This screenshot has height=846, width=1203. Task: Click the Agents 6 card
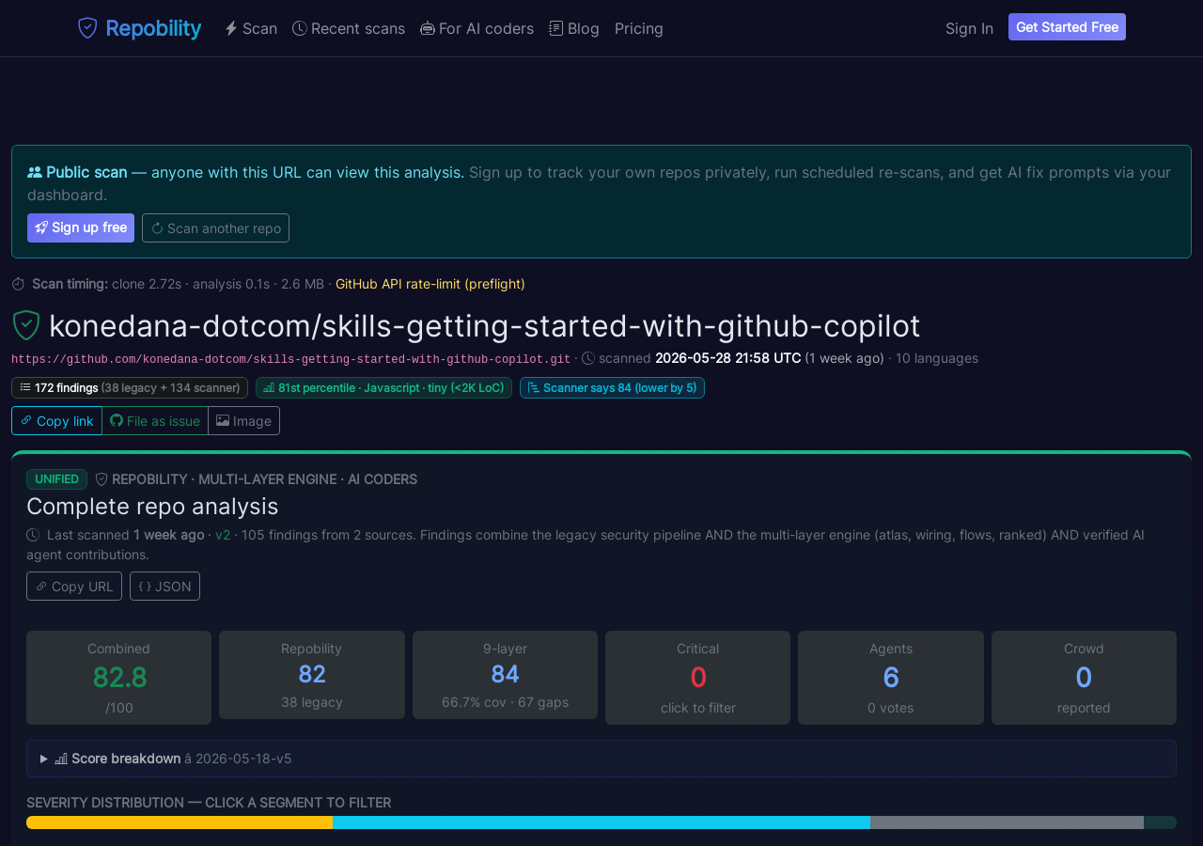pyautogui.click(x=891, y=678)
